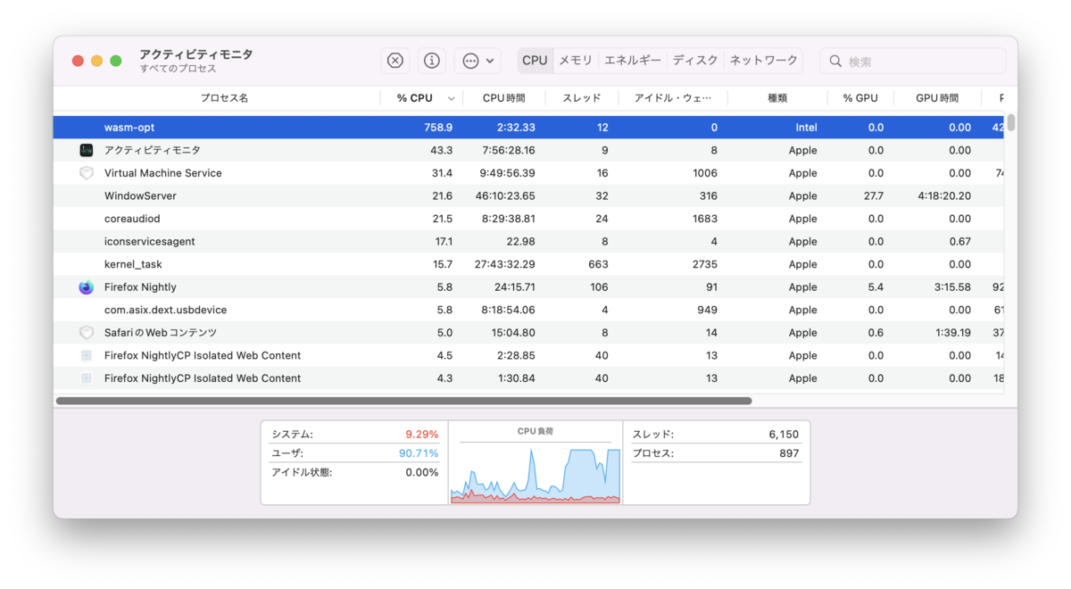Switch to the エネルギー tab
This screenshot has height=589, width=1071.
(633, 61)
